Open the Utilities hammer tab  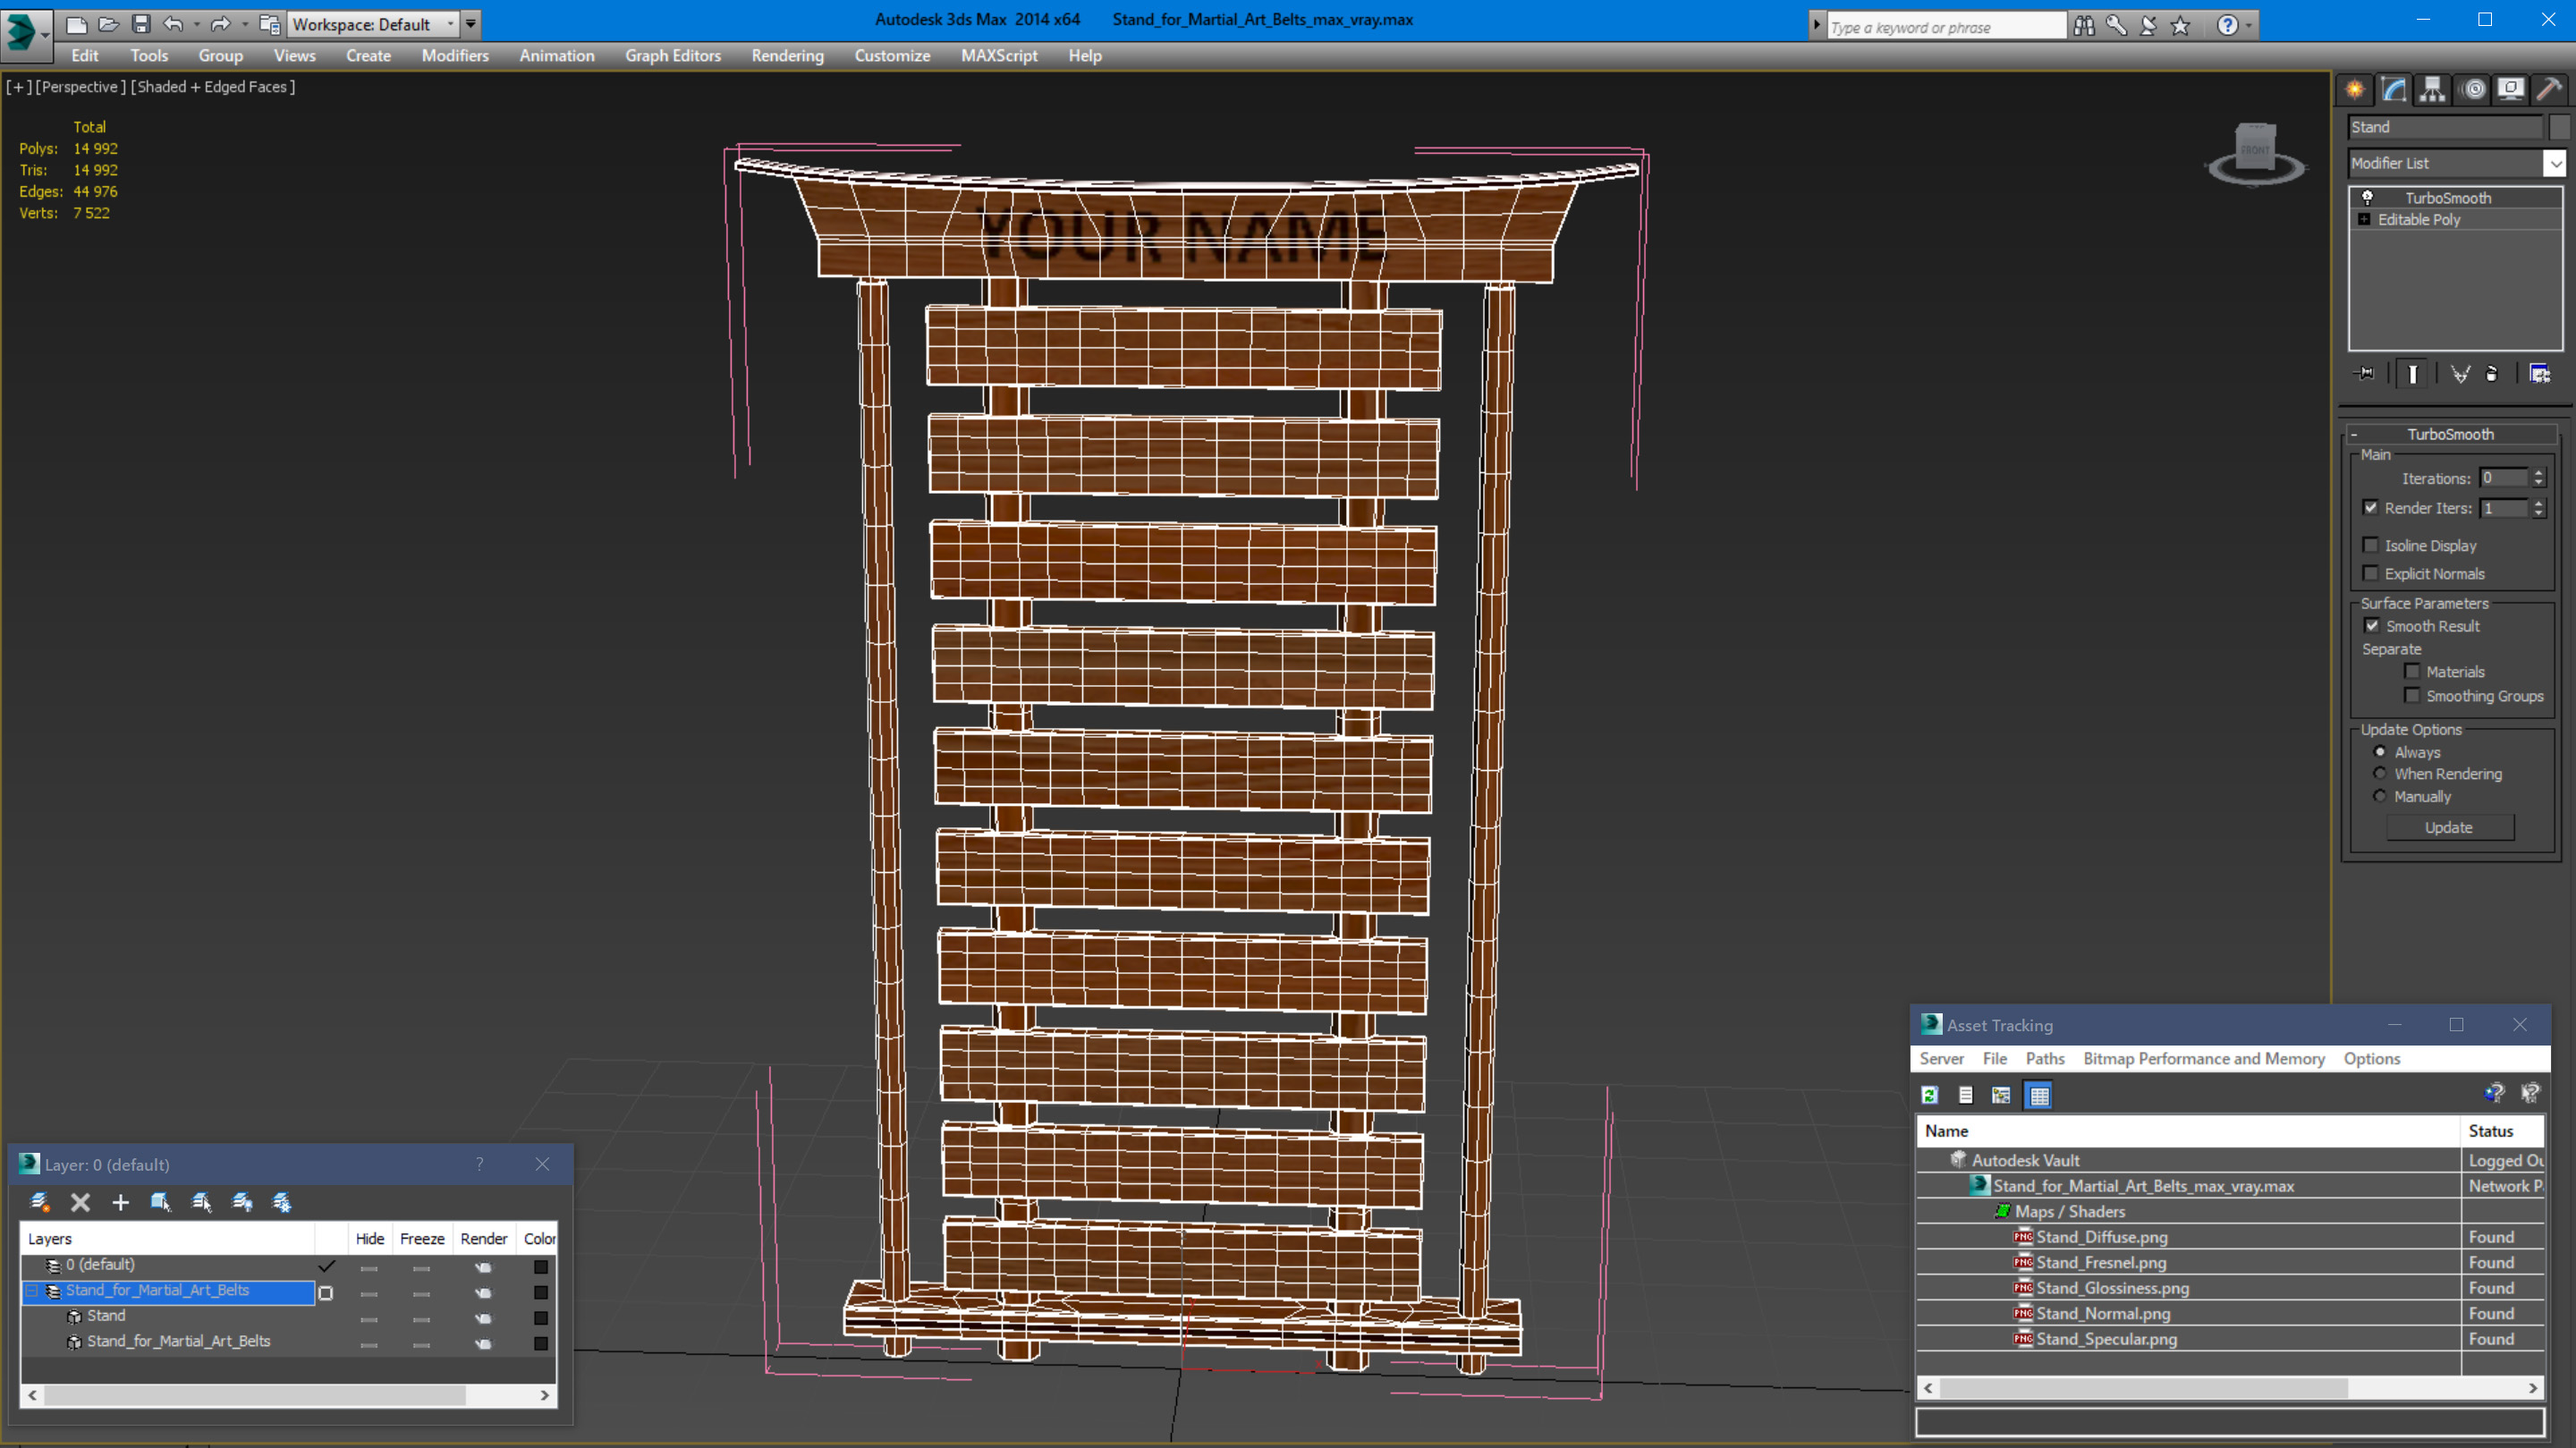[x=2550, y=90]
